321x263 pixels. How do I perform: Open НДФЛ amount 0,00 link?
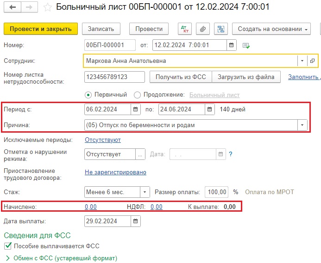coord(157,207)
